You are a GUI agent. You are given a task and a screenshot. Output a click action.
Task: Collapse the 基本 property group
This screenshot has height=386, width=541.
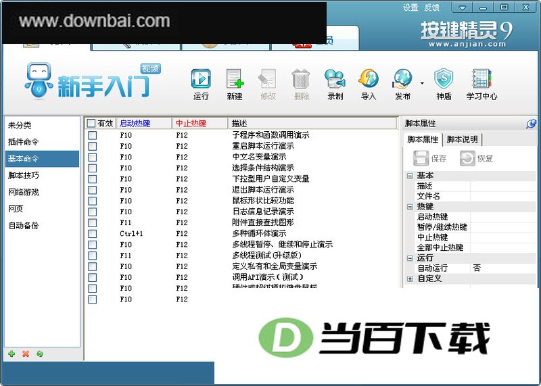tap(410, 176)
